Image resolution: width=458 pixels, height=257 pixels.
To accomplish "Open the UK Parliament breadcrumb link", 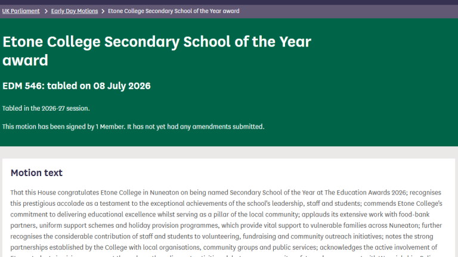I will (x=21, y=11).
